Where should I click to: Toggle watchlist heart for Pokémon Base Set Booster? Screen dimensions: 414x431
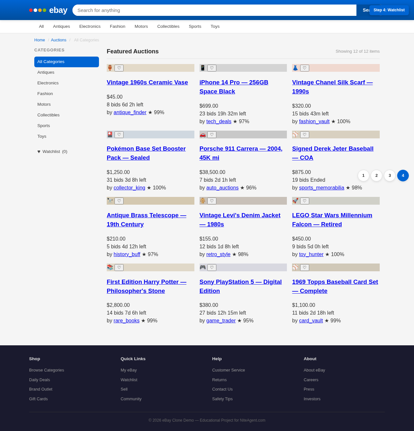coord(119,135)
